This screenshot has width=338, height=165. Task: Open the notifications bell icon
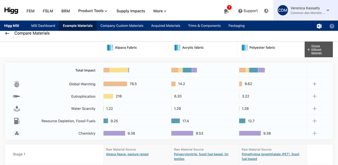click(226, 11)
